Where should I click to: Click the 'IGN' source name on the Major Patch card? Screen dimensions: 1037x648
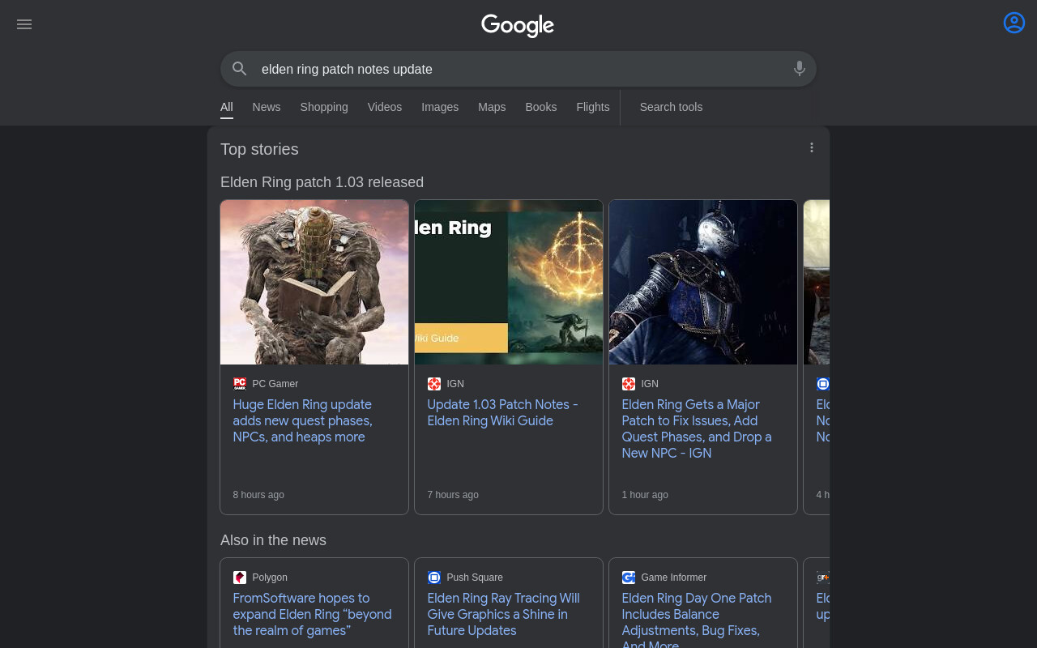pyautogui.click(x=650, y=384)
